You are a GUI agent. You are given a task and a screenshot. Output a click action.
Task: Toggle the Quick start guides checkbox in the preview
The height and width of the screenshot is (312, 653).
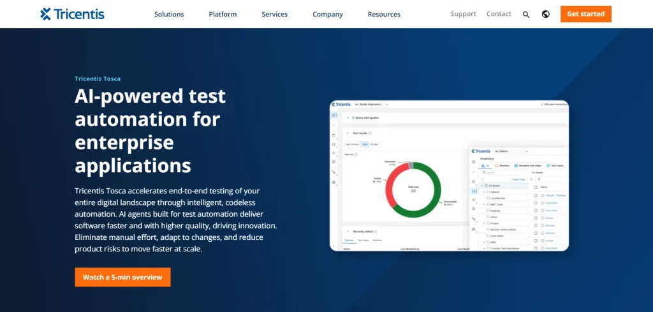click(x=353, y=118)
